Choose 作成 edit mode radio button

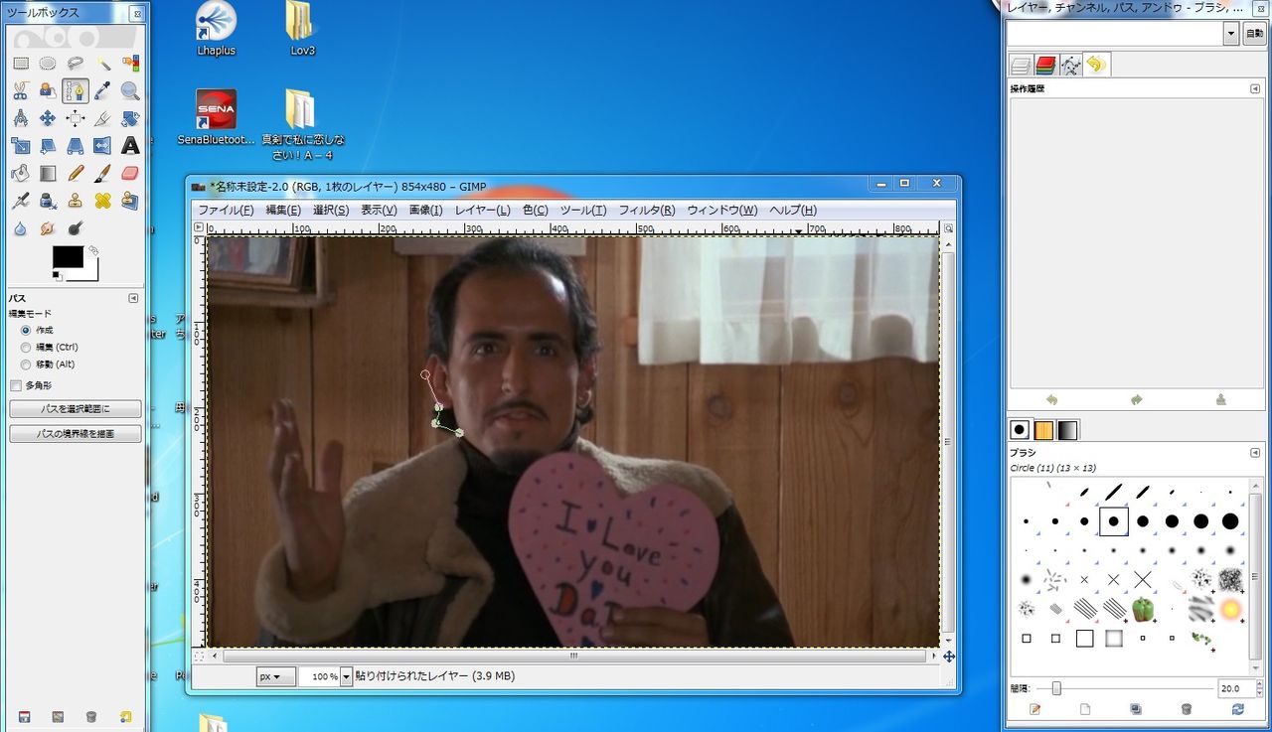26,330
